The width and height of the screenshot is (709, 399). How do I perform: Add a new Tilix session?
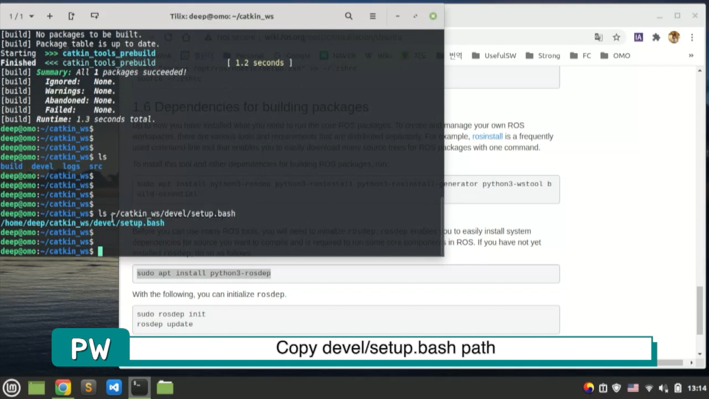49,16
